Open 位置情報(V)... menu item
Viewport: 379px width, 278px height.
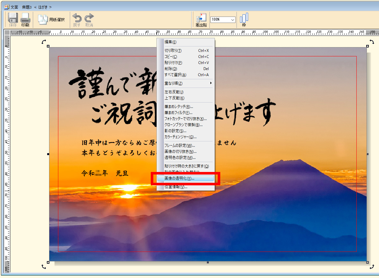(186, 187)
